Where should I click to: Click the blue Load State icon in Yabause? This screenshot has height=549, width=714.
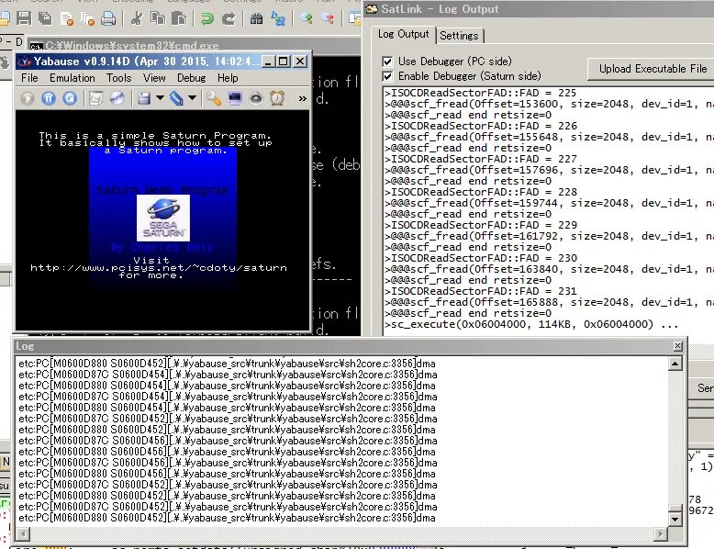(x=176, y=98)
